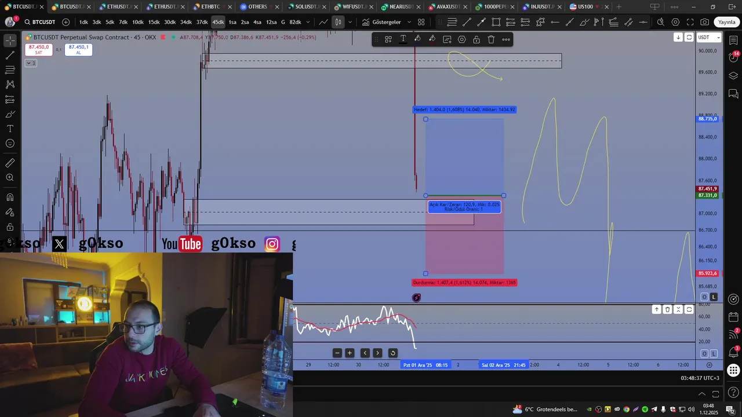Select the brush drawing tool in left sidebar

tap(10, 114)
